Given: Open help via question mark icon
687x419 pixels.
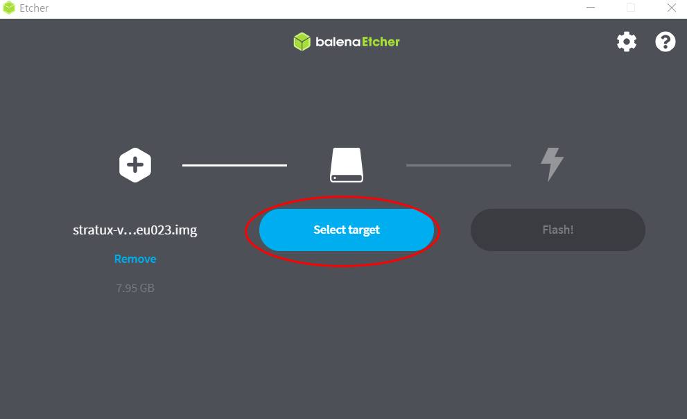Looking at the screenshot, I should pos(665,42).
